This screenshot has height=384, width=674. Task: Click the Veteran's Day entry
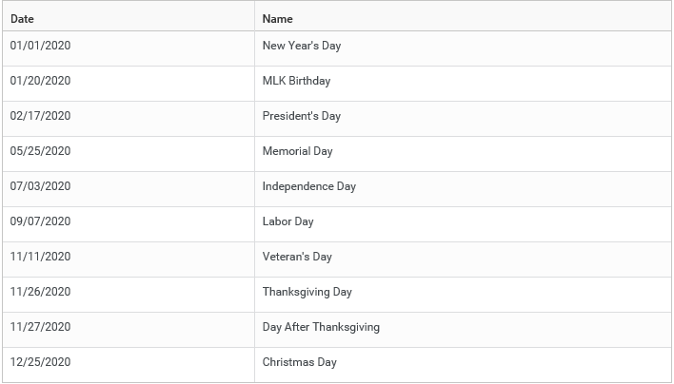[297, 257]
